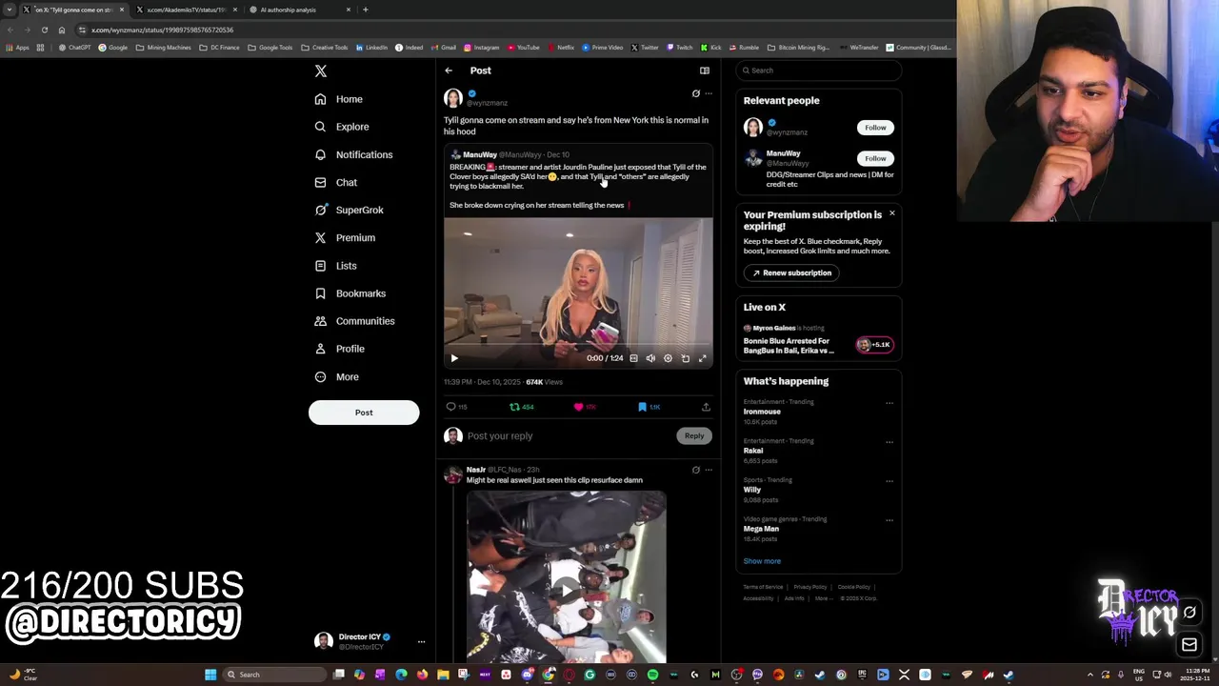Open options for Rakai trend
Image resolution: width=1219 pixels, height=686 pixels.
tap(889, 442)
